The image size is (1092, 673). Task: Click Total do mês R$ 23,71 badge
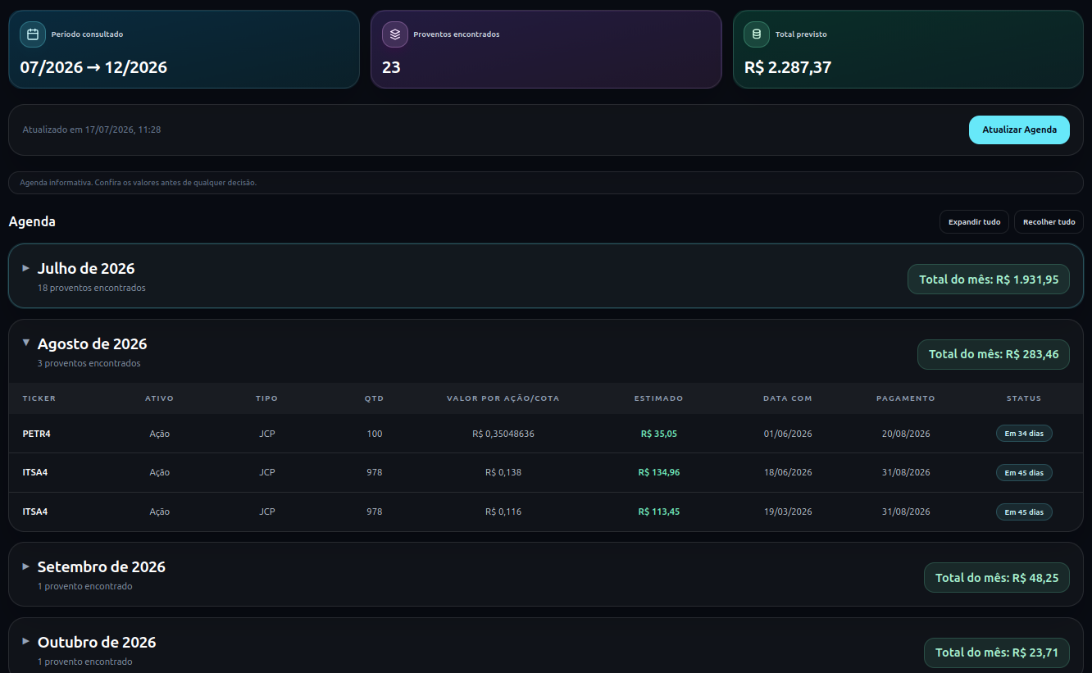tap(997, 653)
